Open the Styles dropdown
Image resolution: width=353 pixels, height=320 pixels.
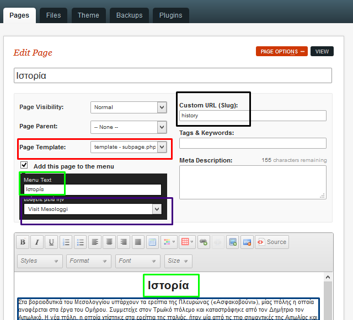[40, 261]
